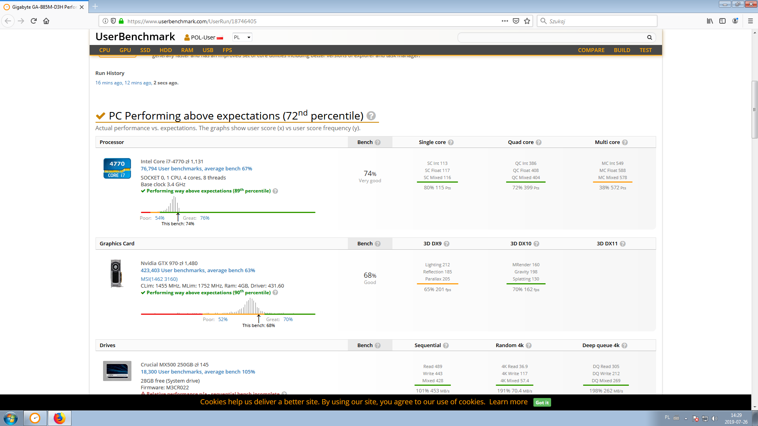Image resolution: width=758 pixels, height=426 pixels.
Task: Click the address bar URL
Action: coord(192,21)
